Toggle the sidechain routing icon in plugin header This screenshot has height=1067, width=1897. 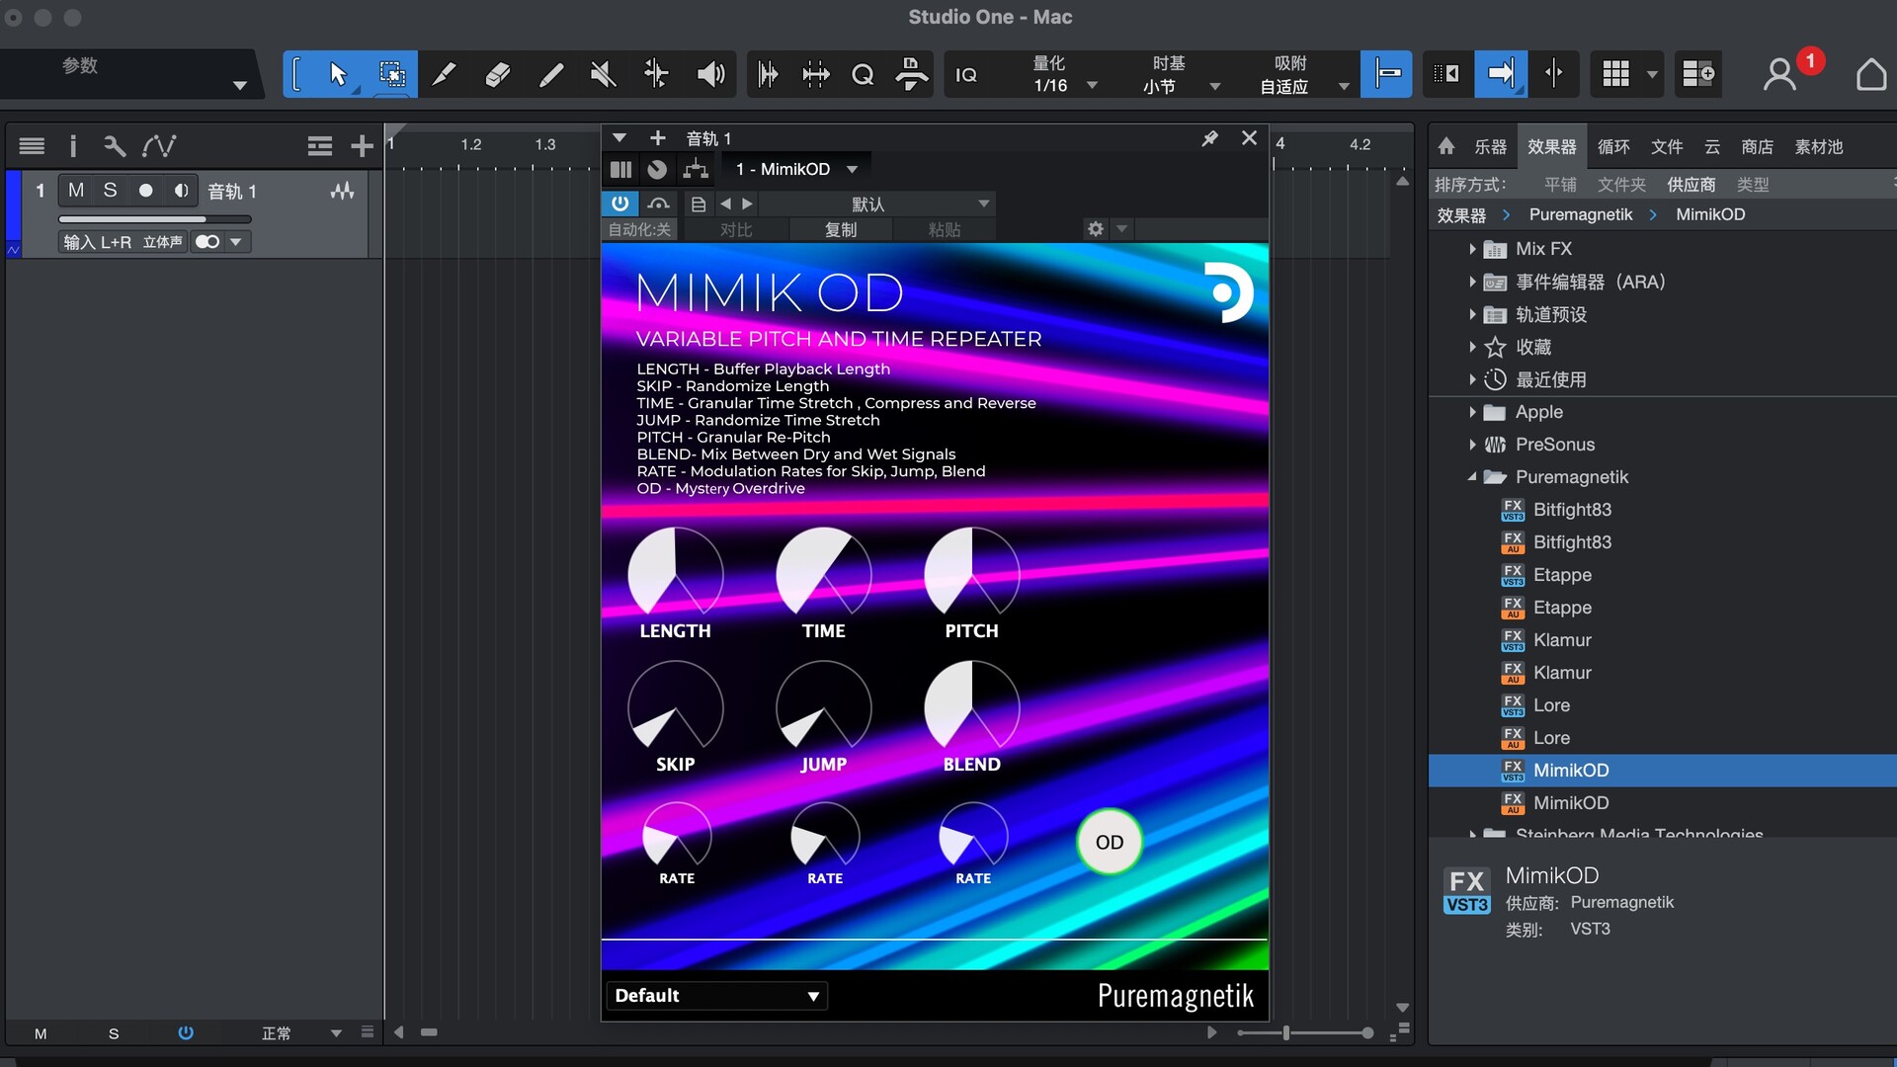click(x=696, y=169)
